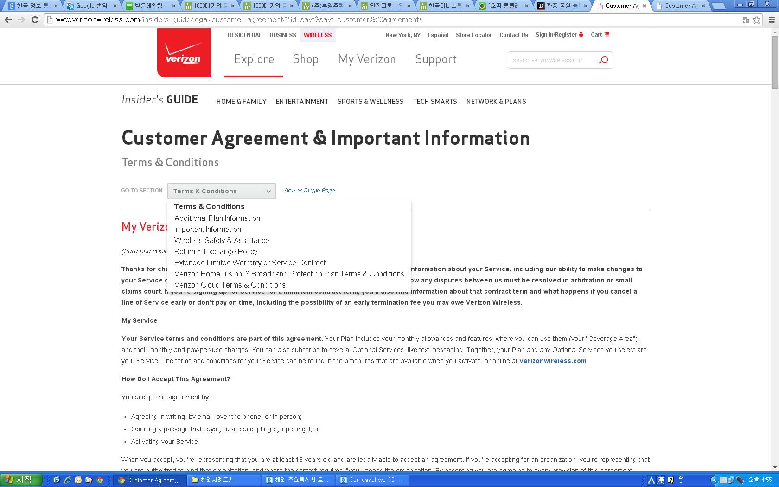Switch to the Business section
Screen dimensions: 779x487
(283, 35)
